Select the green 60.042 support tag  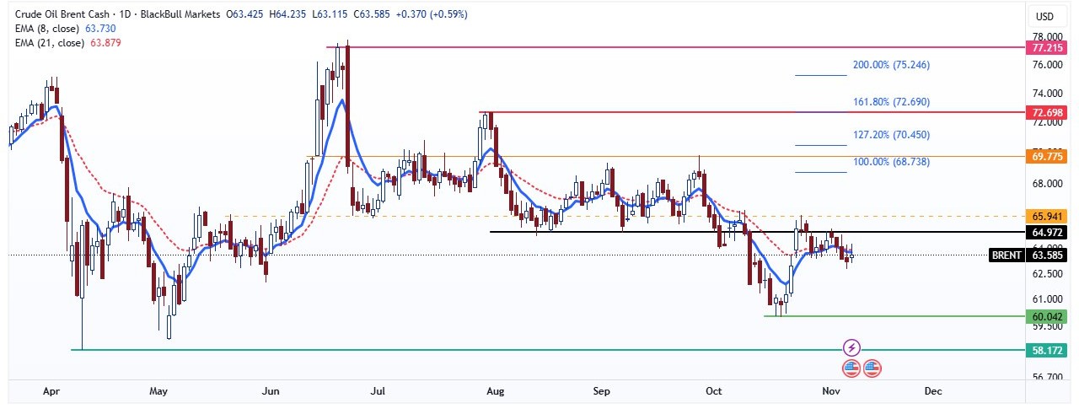click(1046, 317)
